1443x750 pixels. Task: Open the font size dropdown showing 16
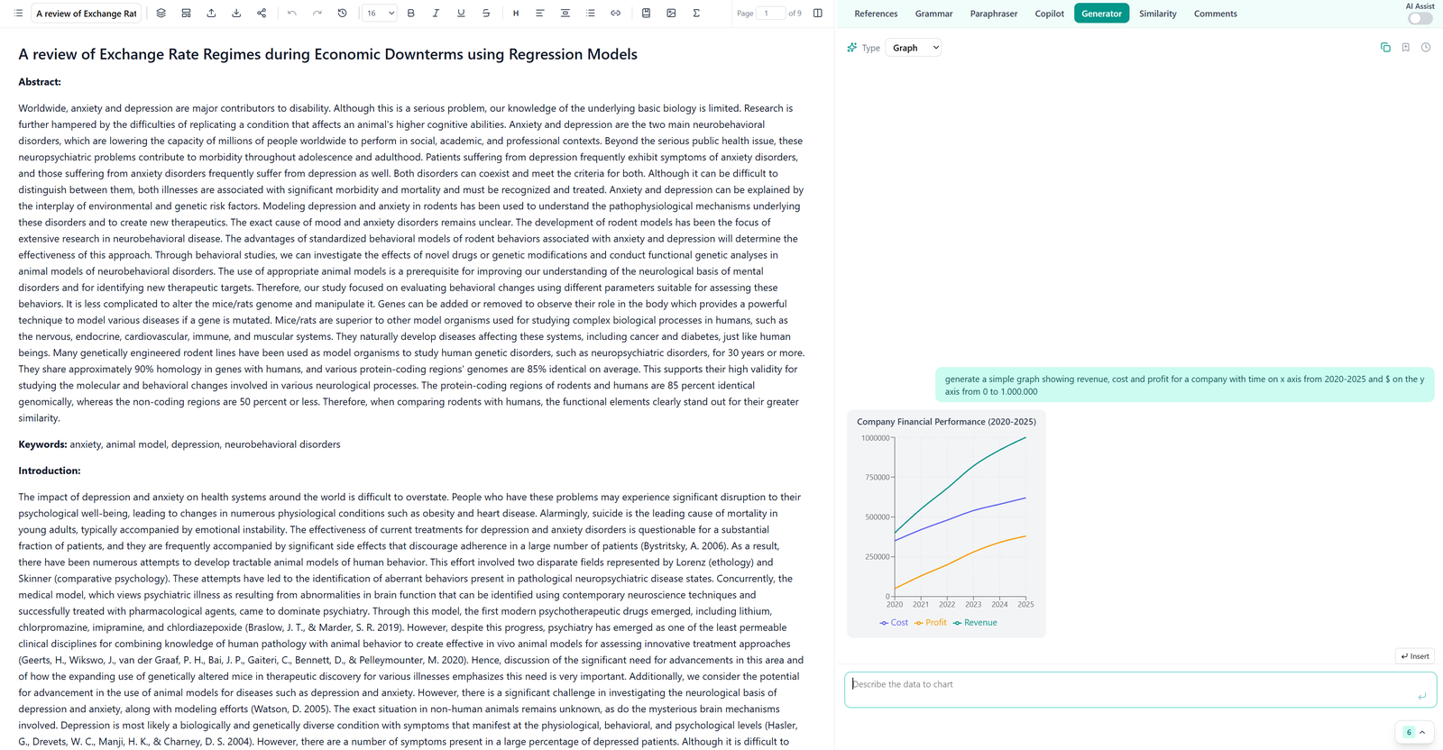coord(379,14)
